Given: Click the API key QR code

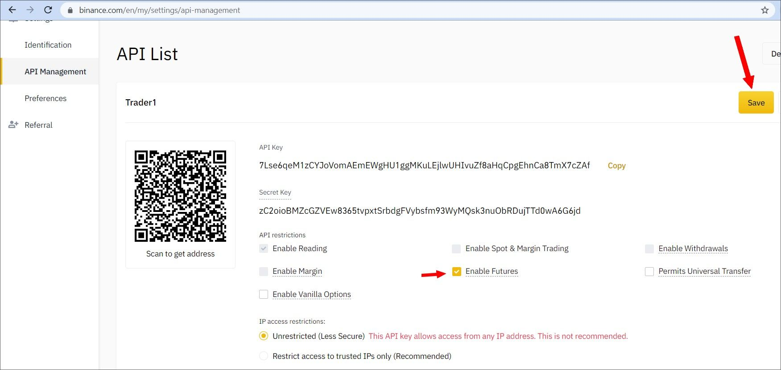Looking at the screenshot, I should point(180,196).
